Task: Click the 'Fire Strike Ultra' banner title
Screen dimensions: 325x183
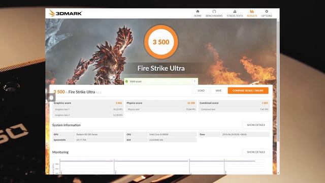Action: (x=161, y=68)
